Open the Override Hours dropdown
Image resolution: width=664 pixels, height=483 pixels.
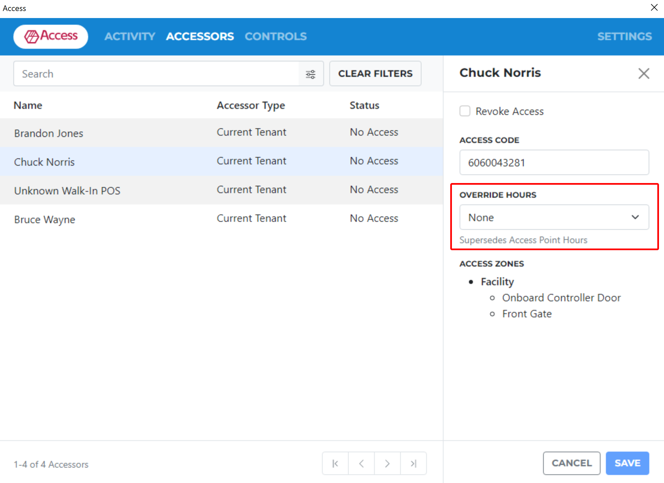pyautogui.click(x=554, y=217)
